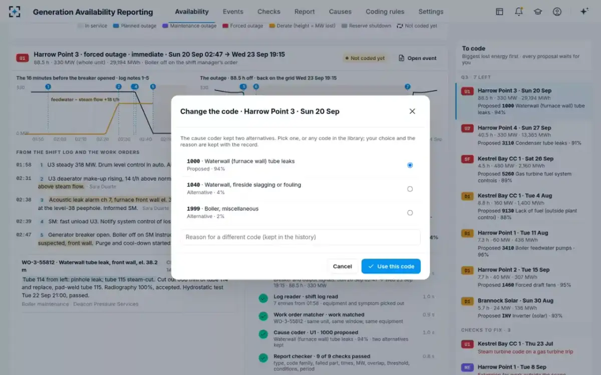Click green check beside Report checker
This screenshot has height=375, width=601.
click(x=263, y=357)
